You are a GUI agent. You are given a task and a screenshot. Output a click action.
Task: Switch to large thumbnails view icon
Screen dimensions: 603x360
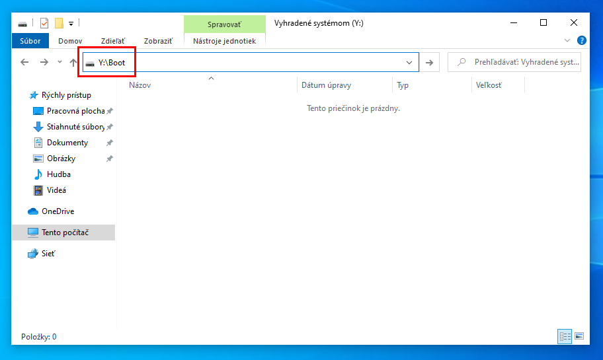tap(579, 336)
